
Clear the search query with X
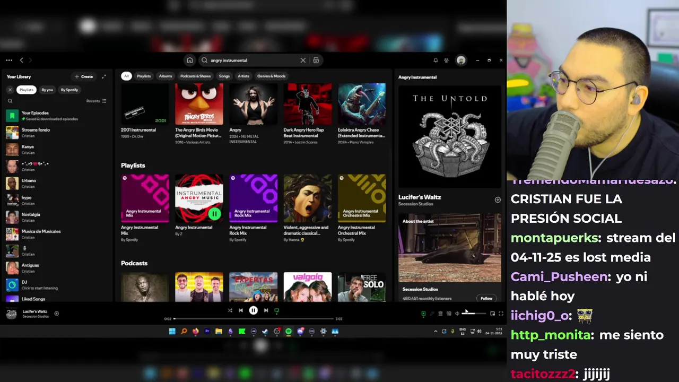303,60
